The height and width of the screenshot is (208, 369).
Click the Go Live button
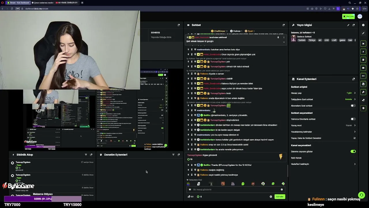349,16
